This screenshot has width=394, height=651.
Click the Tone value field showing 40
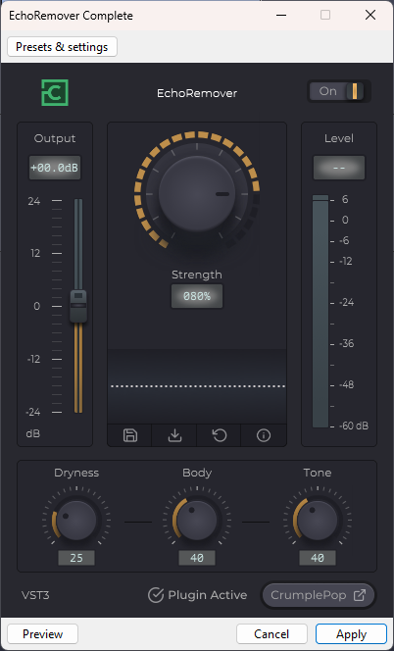click(x=318, y=558)
